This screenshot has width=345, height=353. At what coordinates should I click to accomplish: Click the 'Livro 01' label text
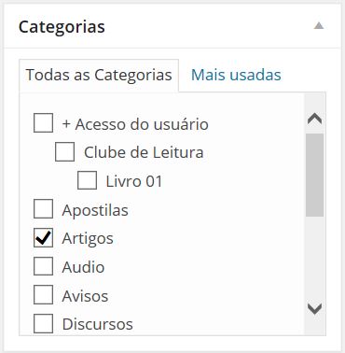click(134, 181)
